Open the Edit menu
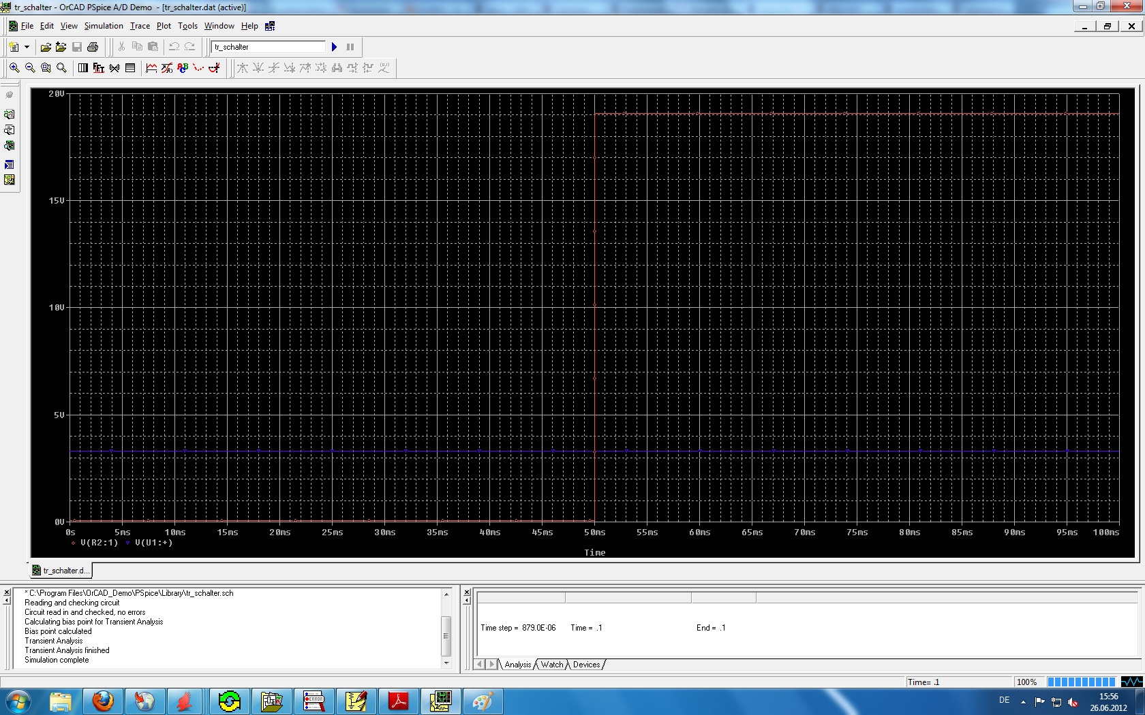The width and height of the screenshot is (1145, 715). coord(47,26)
